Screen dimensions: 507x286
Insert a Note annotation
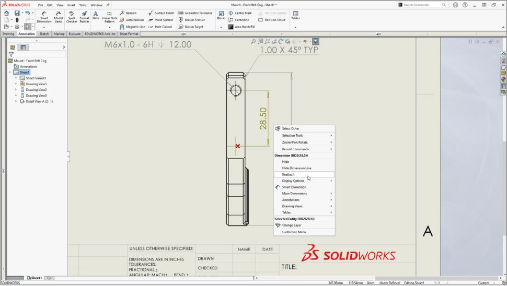[x=96, y=15]
